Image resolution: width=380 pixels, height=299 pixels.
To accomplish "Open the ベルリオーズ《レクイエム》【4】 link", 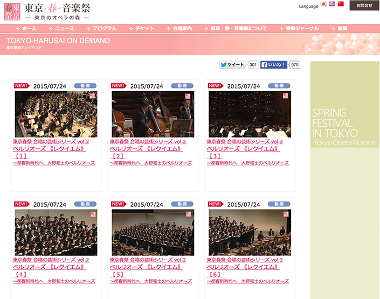I will [x=50, y=270].
